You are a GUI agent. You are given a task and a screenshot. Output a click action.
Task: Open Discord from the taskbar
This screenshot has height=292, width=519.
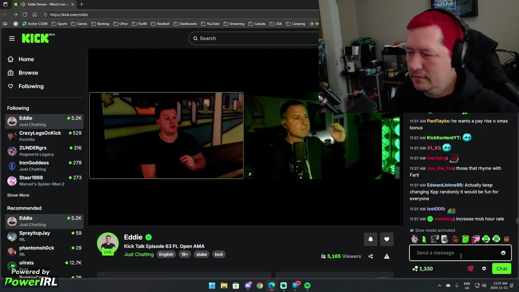coord(248,286)
